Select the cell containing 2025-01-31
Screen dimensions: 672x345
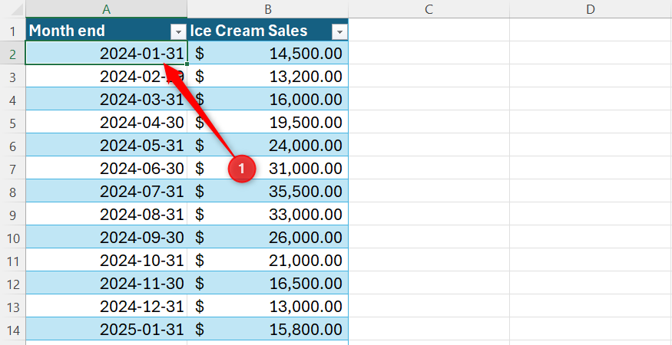(x=106, y=330)
